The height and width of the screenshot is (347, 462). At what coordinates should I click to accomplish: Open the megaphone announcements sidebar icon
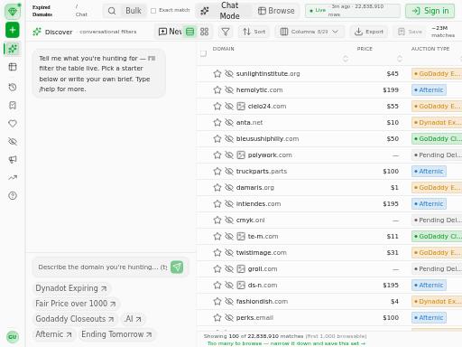point(13,160)
